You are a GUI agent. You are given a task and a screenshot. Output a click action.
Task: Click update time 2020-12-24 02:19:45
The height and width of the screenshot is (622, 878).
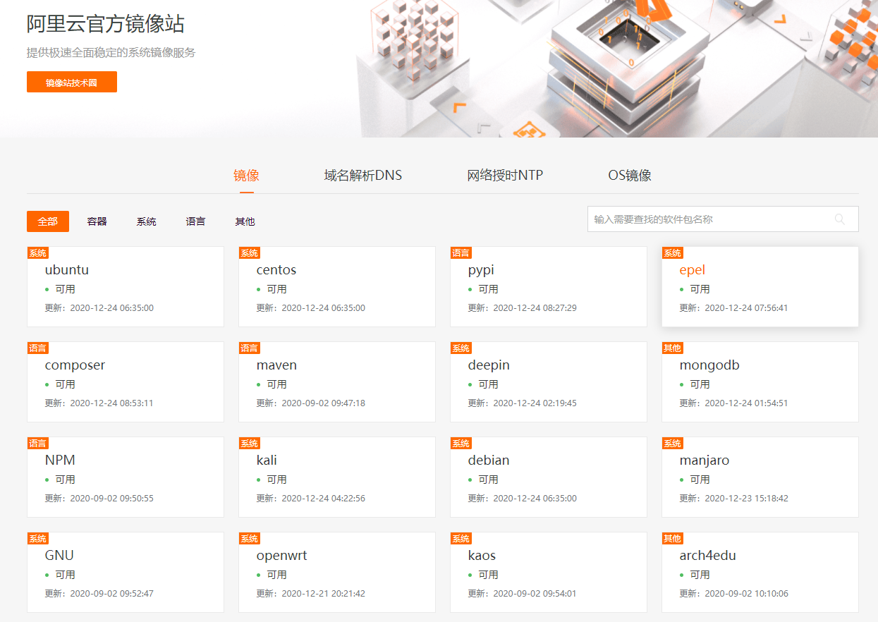pyautogui.click(x=535, y=403)
